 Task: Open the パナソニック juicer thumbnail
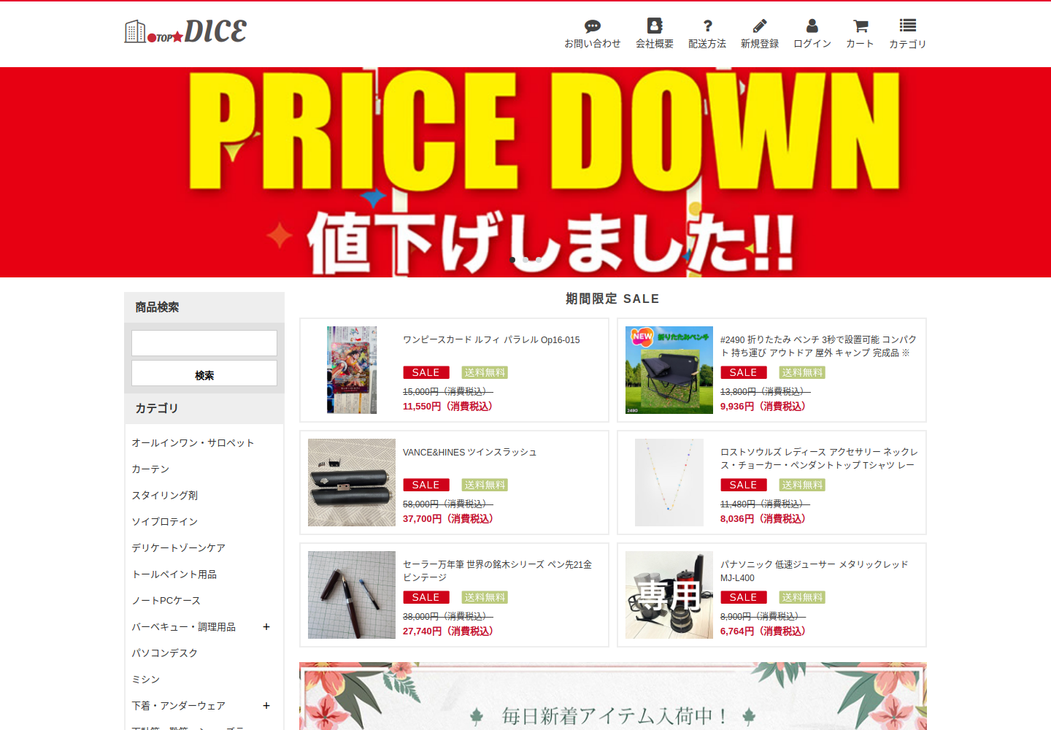[669, 595]
